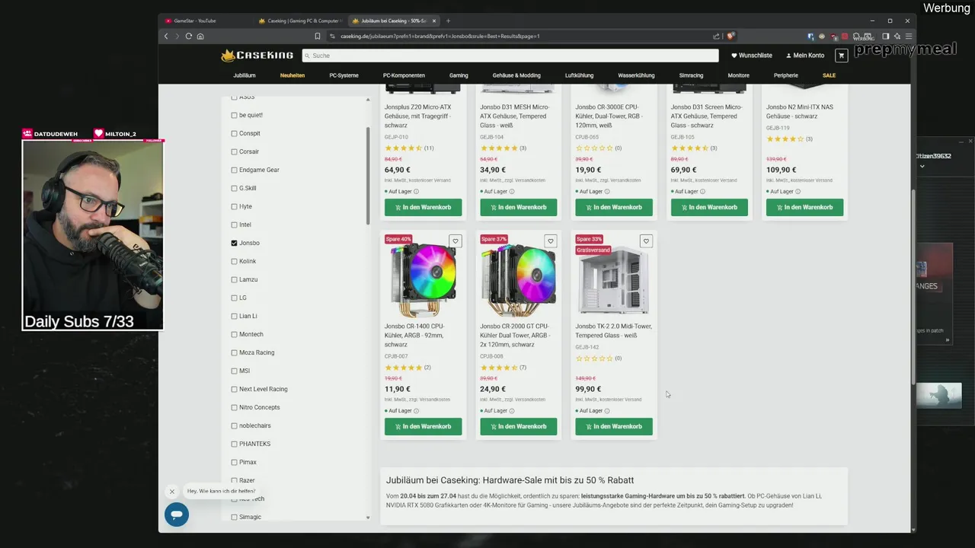
Task: Open the SALE menu
Action: (x=829, y=75)
